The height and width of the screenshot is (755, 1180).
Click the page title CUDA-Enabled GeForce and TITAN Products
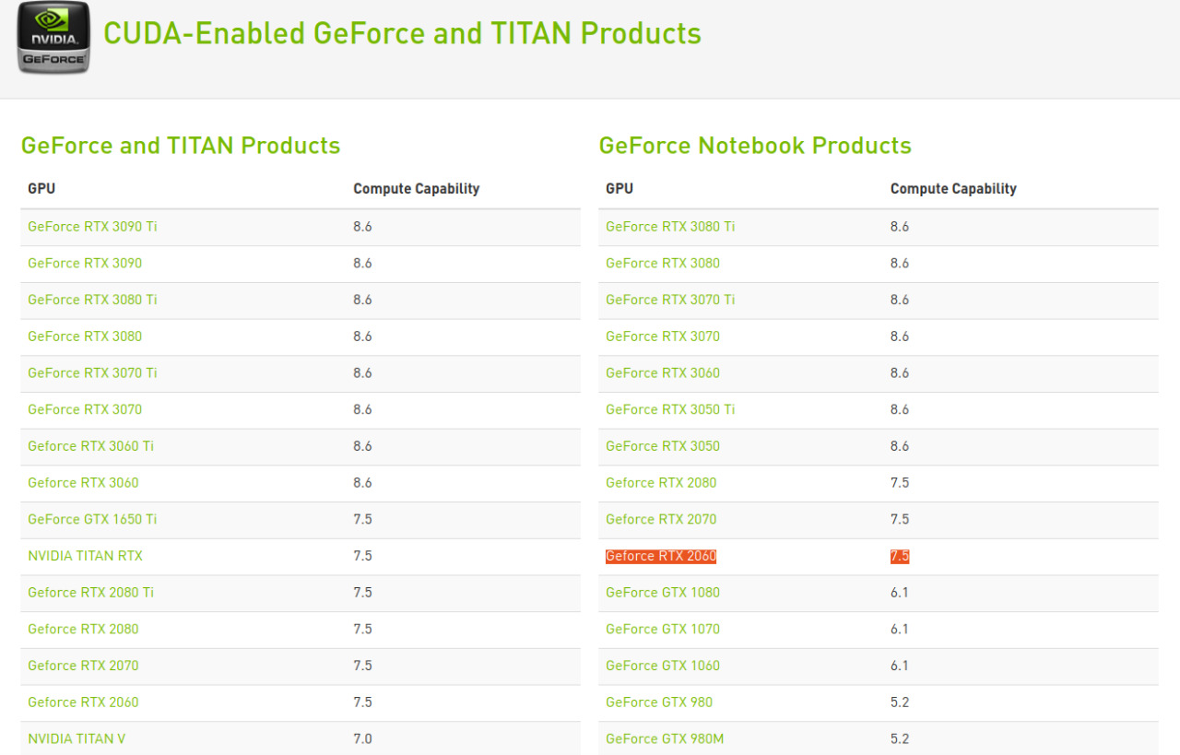pyautogui.click(x=402, y=34)
